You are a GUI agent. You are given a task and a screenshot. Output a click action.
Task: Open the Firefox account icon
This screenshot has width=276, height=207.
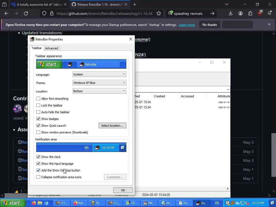click(240, 13)
